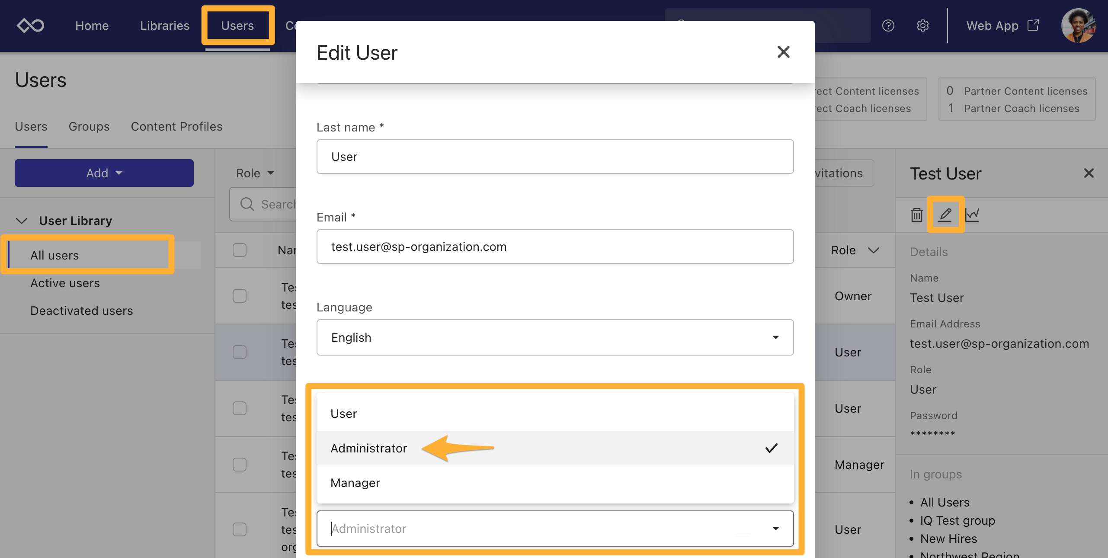Open the Role filter dropdown

[x=255, y=173]
